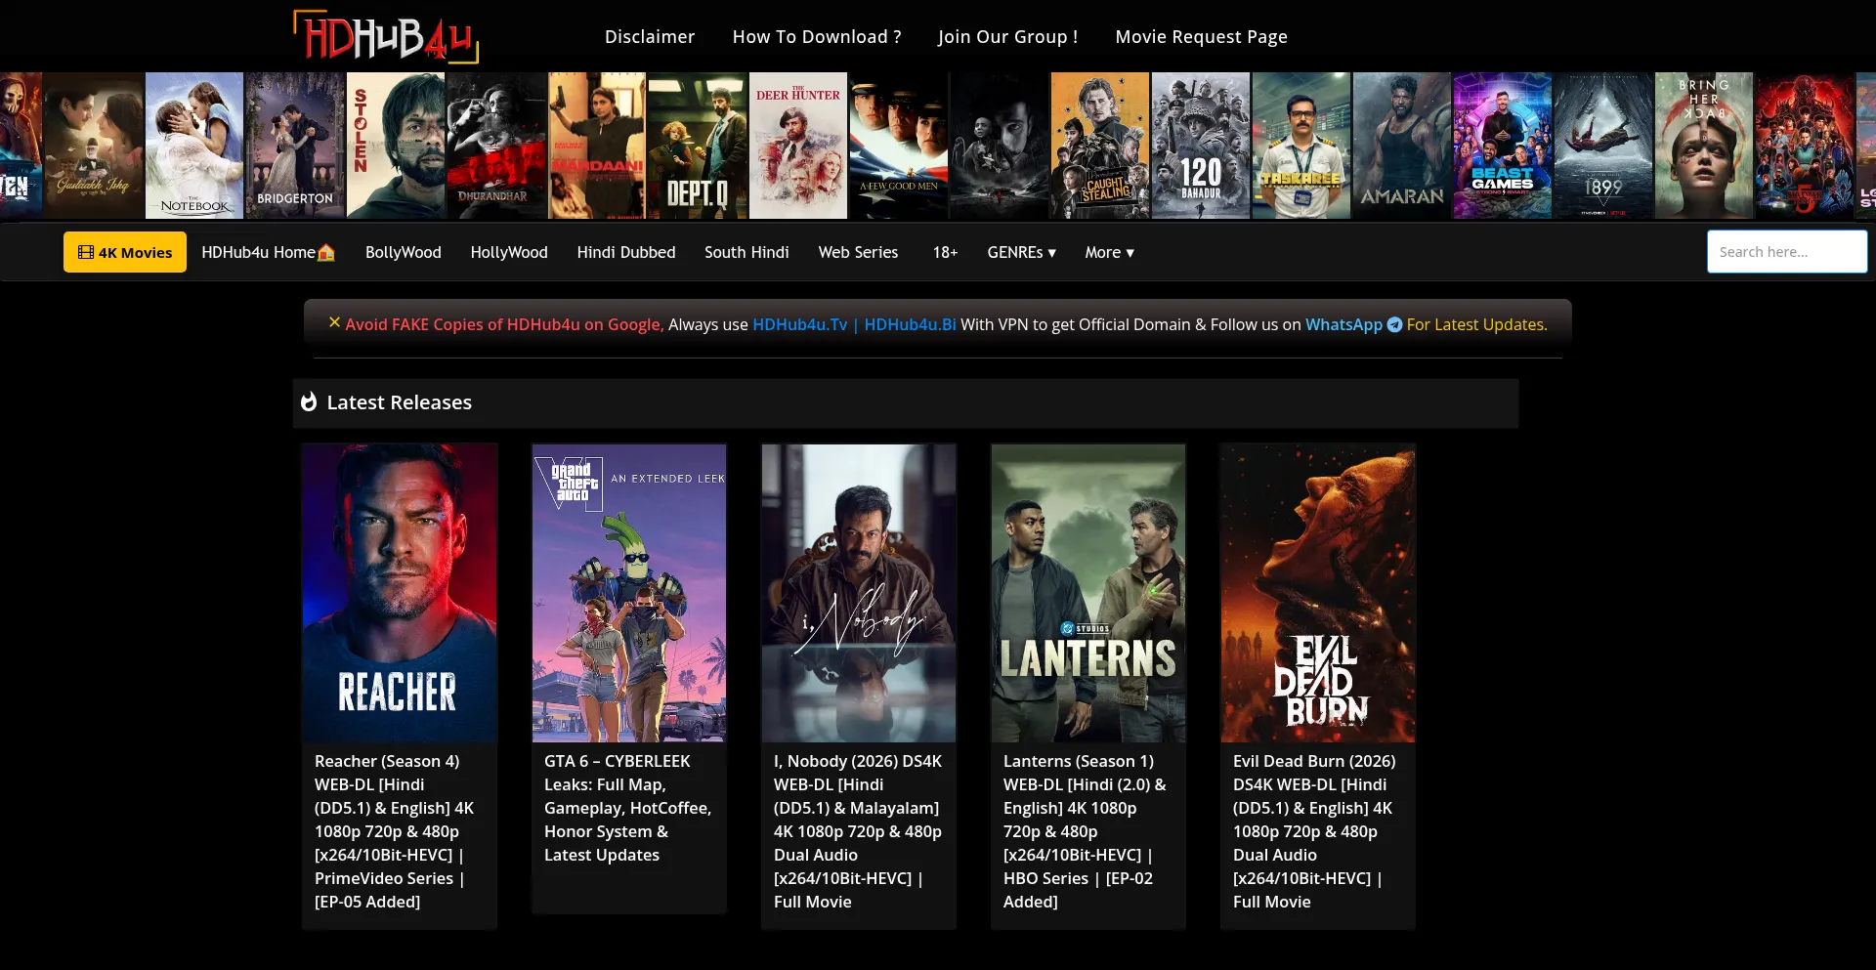Select the Mardaani poster in the carousel
This screenshot has height=970, width=1876.
pos(597,146)
